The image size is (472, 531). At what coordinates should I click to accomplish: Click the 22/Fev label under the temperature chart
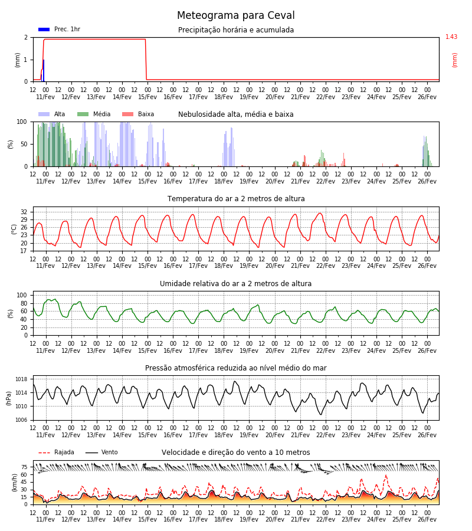pyautogui.click(x=326, y=266)
